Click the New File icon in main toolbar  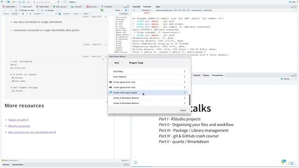tap(2, 2)
